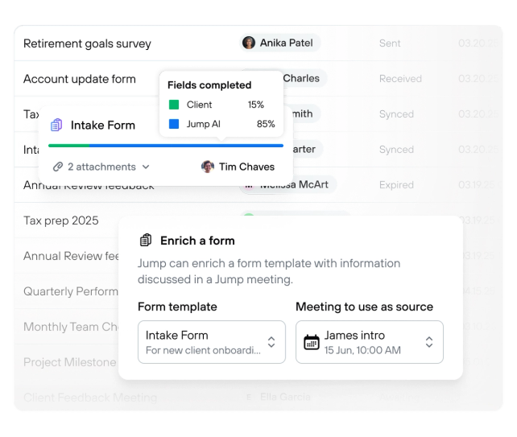This screenshot has height=437, width=517.
Task: Click the Intake Form clipboard icon
Action: [x=56, y=125]
